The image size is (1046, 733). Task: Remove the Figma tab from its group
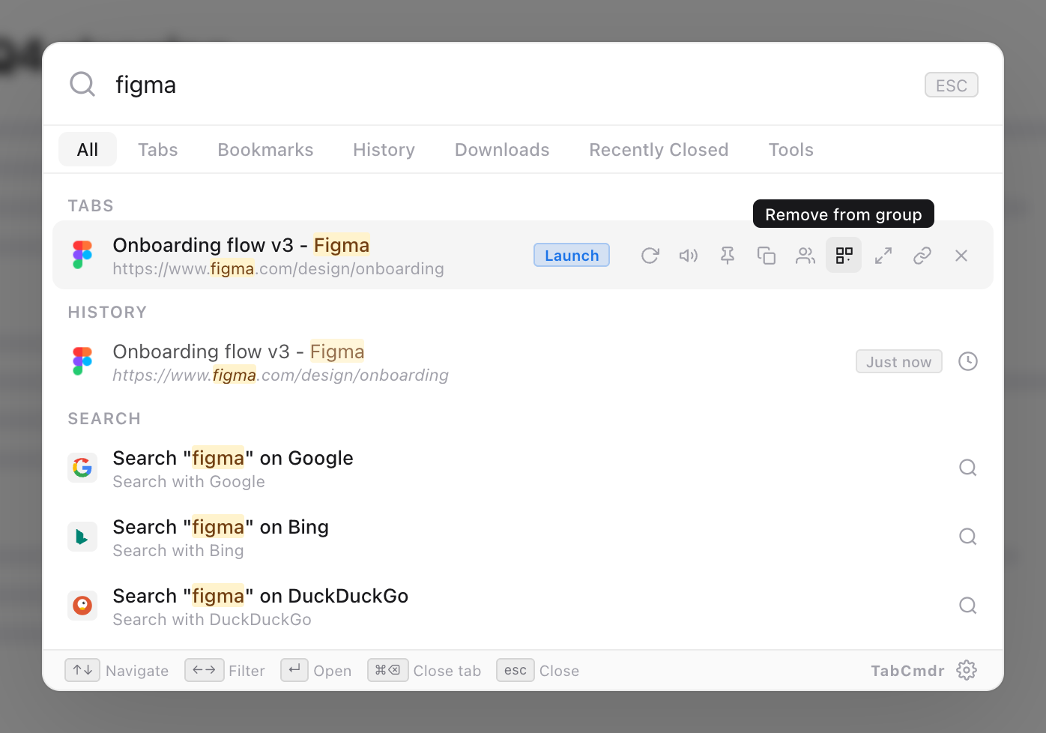point(844,256)
